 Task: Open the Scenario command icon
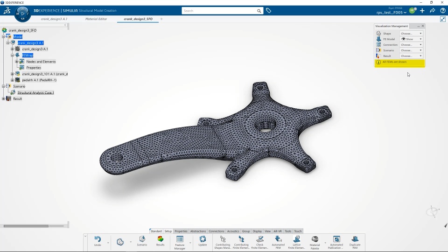142,239
